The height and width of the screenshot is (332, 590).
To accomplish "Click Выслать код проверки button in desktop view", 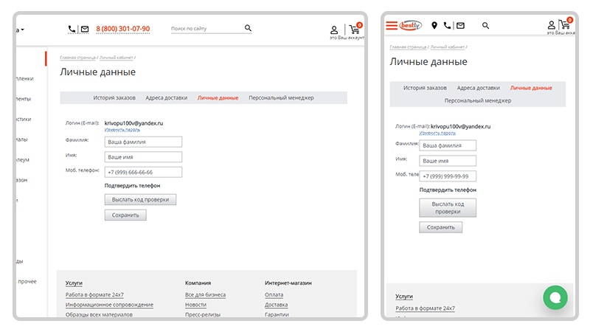I will pyautogui.click(x=140, y=199).
